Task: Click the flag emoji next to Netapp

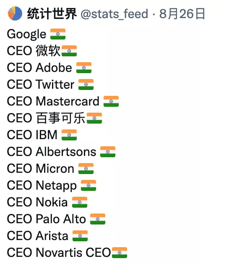Action: pyautogui.click(x=88, y=185)
